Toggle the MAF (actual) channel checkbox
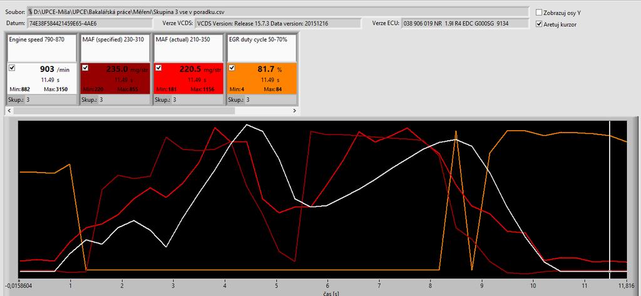The image size is (641, 296). coord(158,68)
